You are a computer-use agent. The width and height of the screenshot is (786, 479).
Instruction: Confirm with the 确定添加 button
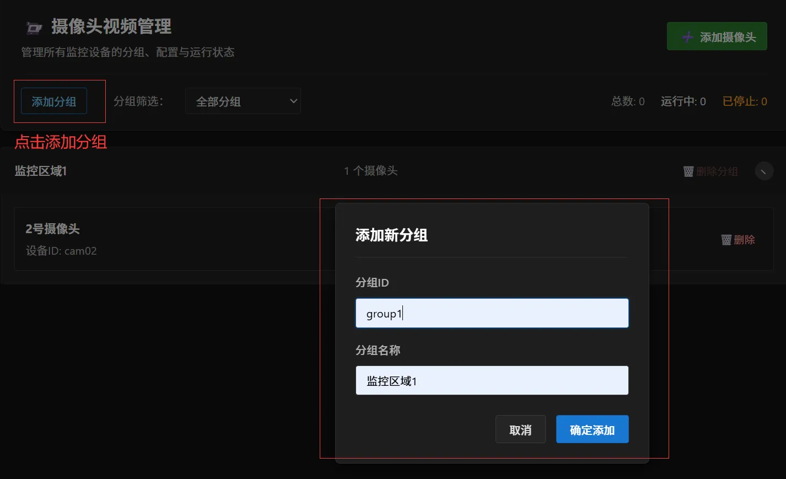point(592,430)
